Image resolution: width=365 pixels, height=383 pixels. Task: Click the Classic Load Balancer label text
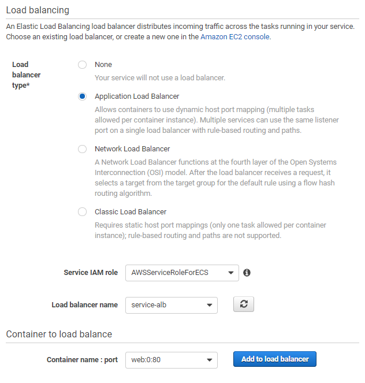131,212
